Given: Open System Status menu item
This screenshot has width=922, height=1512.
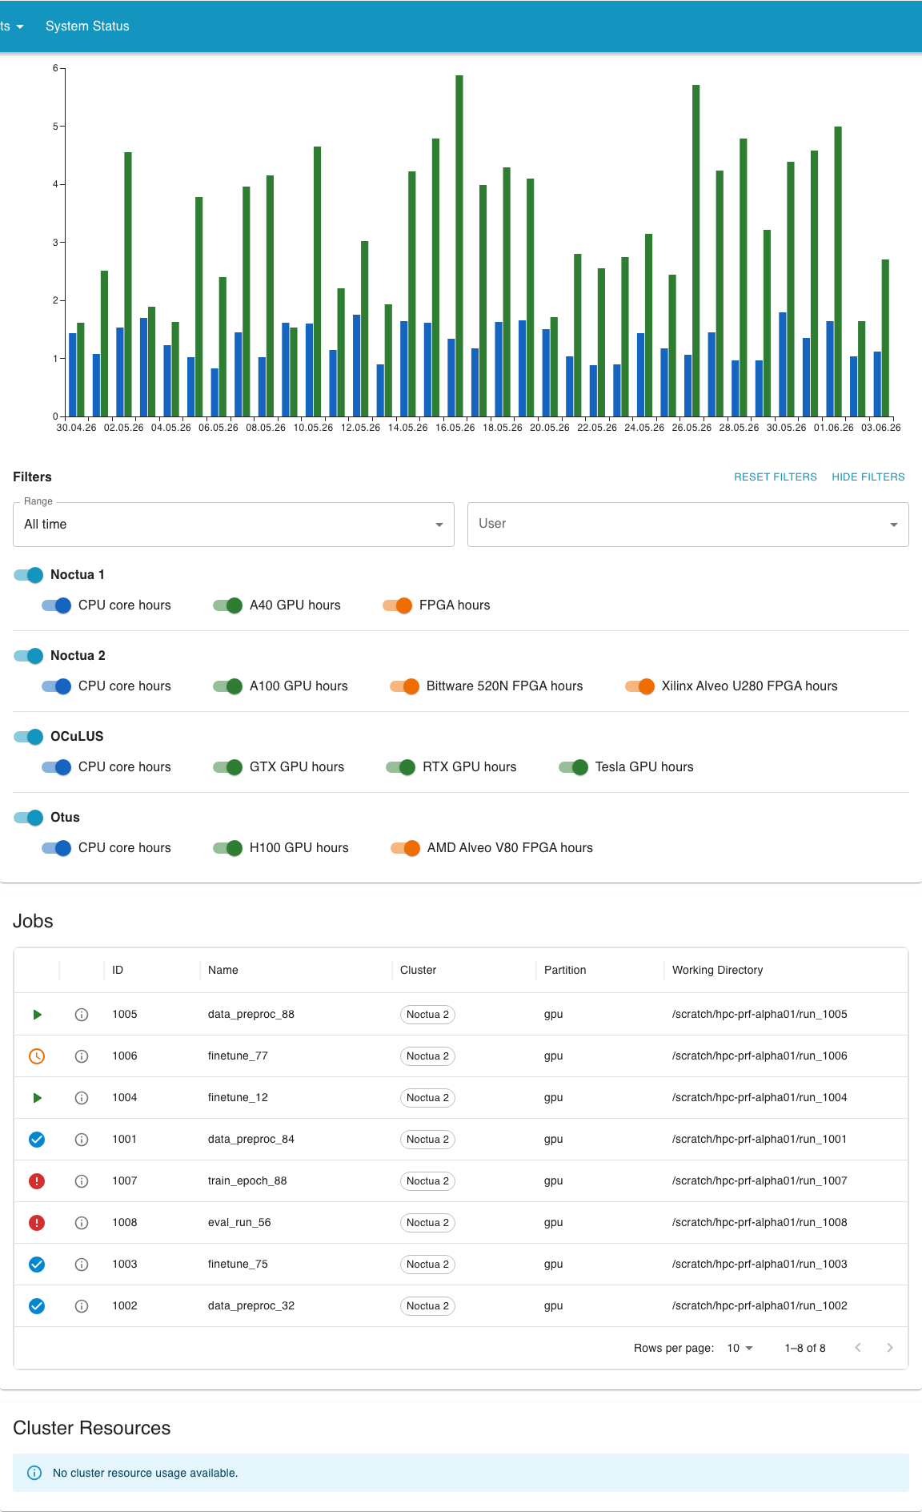Looking at the screenshot, I should coord(87,26).
